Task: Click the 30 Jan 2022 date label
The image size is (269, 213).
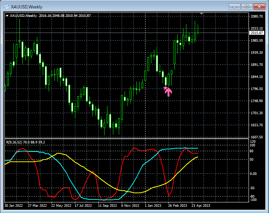Action: [x=14, y=205]
